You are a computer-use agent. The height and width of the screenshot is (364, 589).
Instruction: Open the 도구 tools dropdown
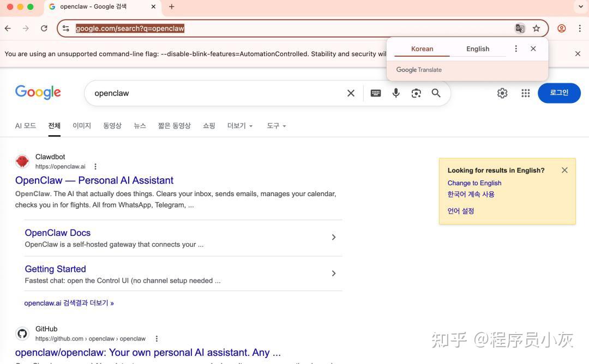276,125
